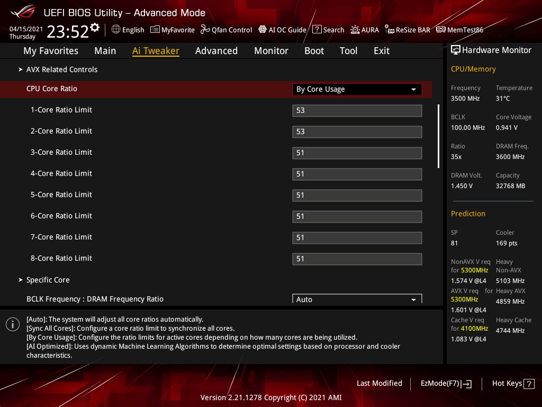Open the Monitor tab
542x407 pixels.
[x=271, y=51]
